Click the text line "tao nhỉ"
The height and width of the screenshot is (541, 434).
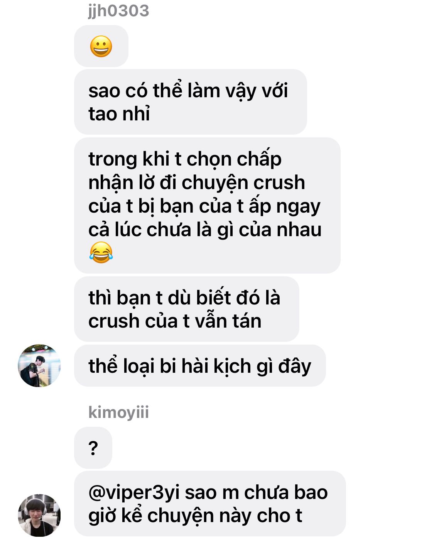119,114
